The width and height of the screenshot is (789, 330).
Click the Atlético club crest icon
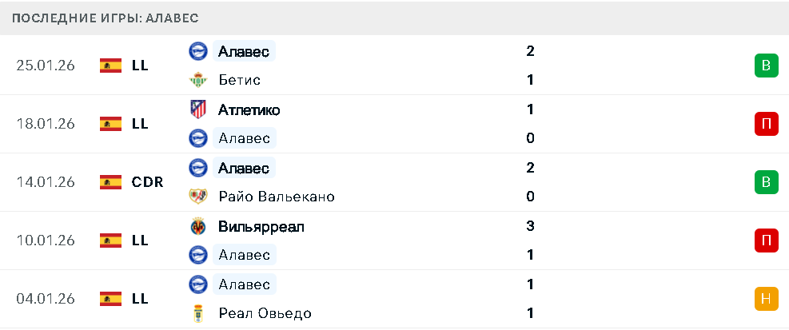coord(197,109)
